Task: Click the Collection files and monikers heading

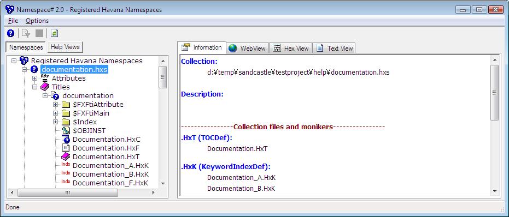Action: (x=283, y=126)
